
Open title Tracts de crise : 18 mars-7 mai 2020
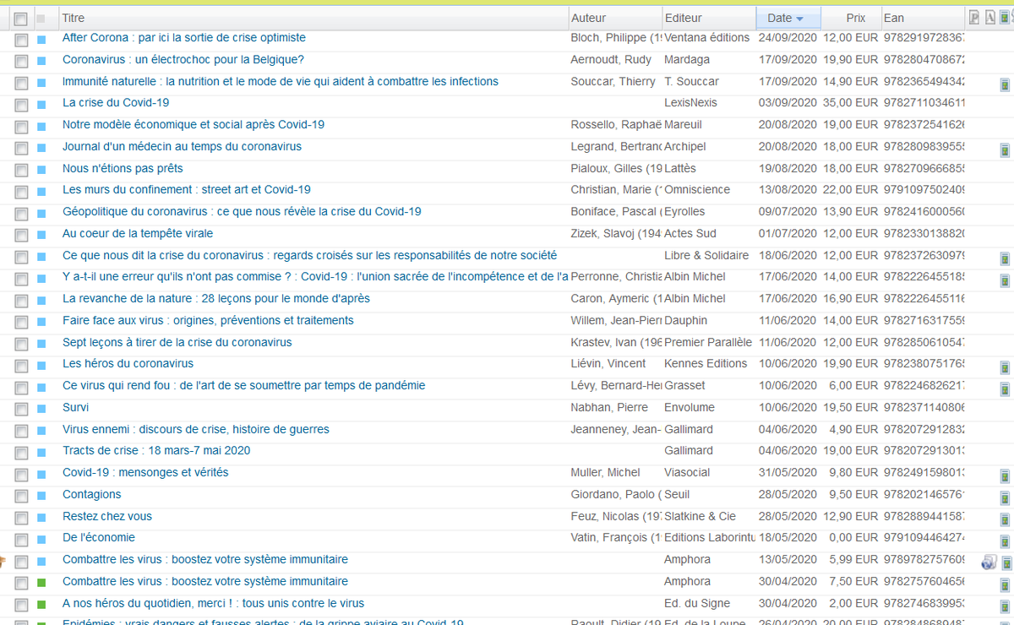(x=156, y=450)
